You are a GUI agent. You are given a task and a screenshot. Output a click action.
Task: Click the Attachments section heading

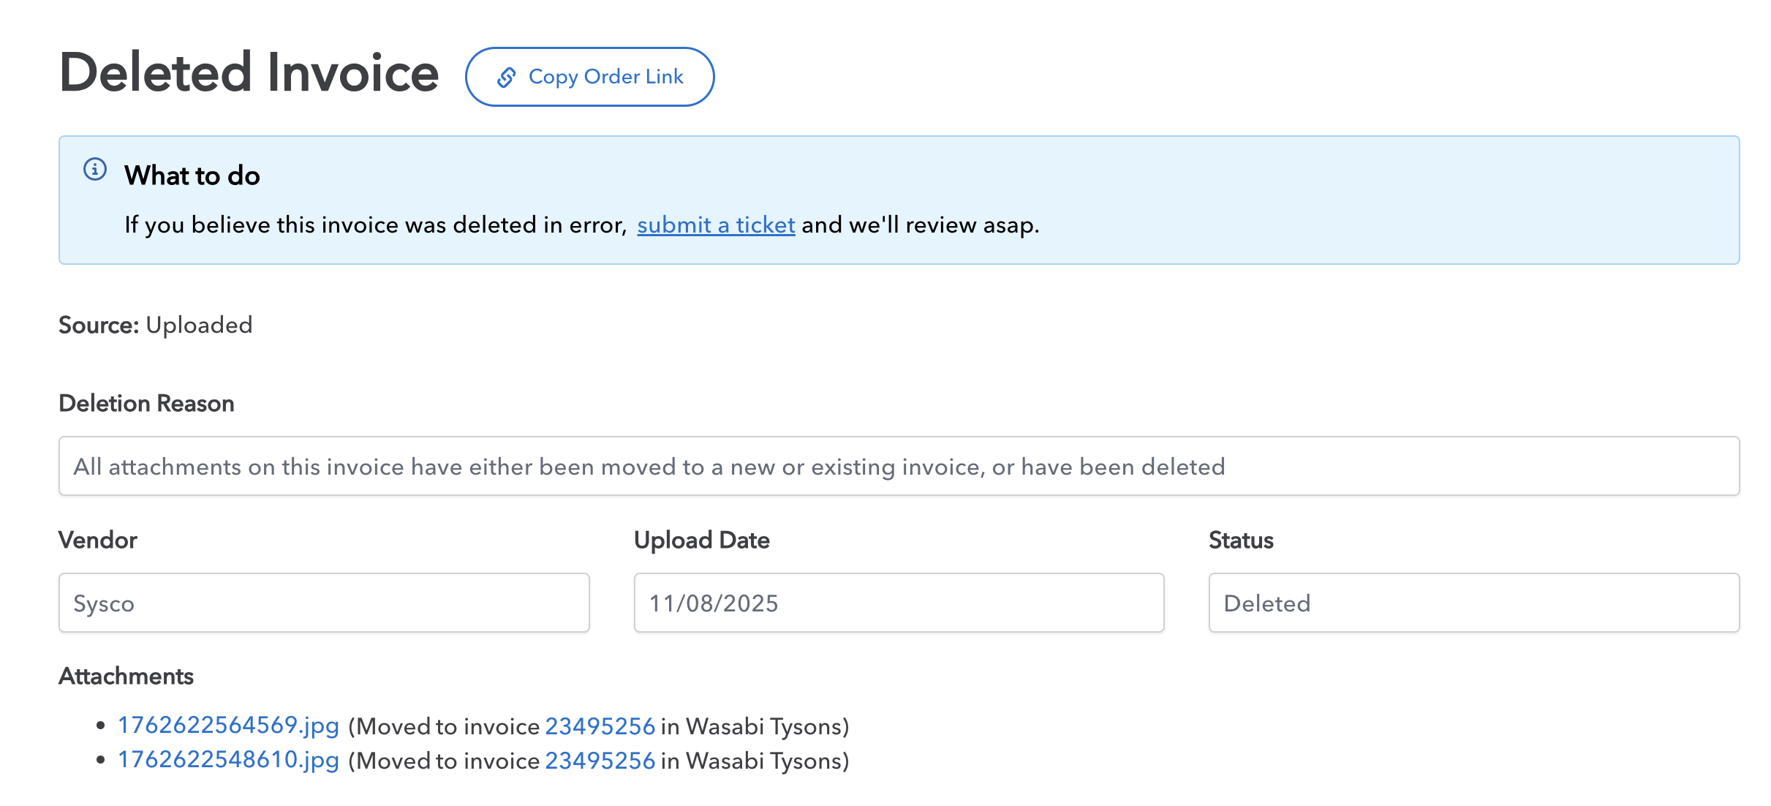[126, 676]
